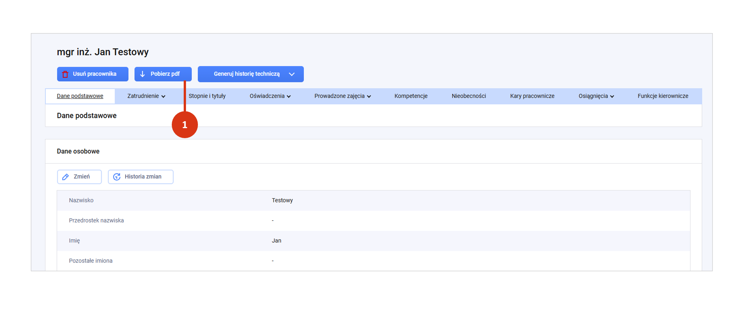Click the Nazwisko row label
The width and height of the screenshot is (739, 309).
[81, 200]
